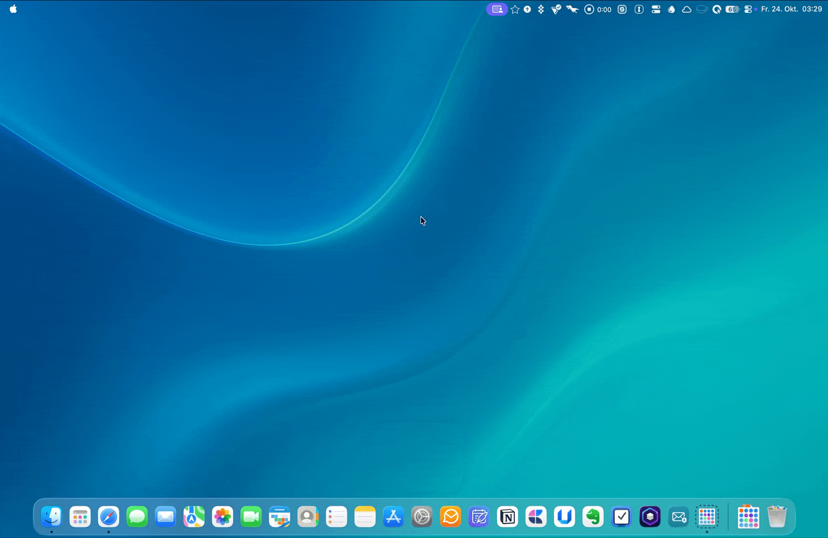Launch Evernote elephant icon

tap(593, 517)
